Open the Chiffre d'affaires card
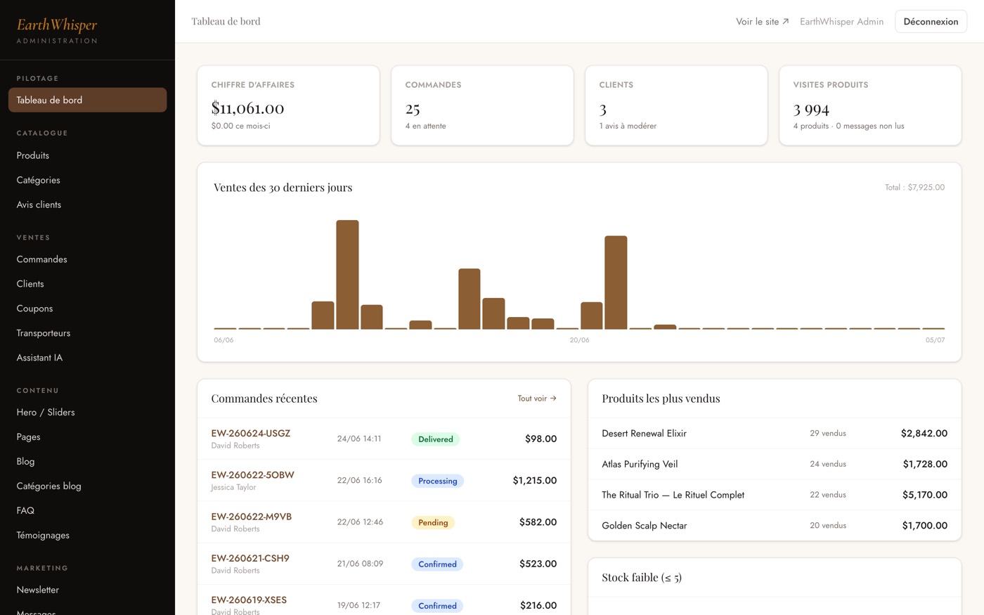The height and width of the screenshot is (615, 984). click(288, 105)
